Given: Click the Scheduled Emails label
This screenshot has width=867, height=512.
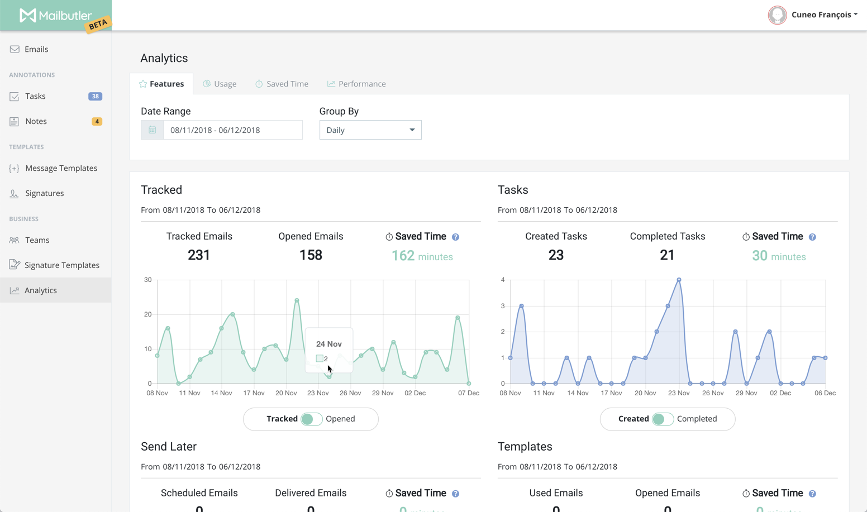Looking at the screenshot, I should (x=199, y=493).
